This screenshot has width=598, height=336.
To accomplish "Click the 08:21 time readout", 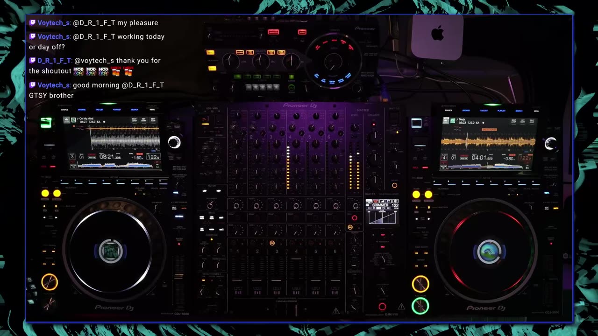I will tap(110, 157).
